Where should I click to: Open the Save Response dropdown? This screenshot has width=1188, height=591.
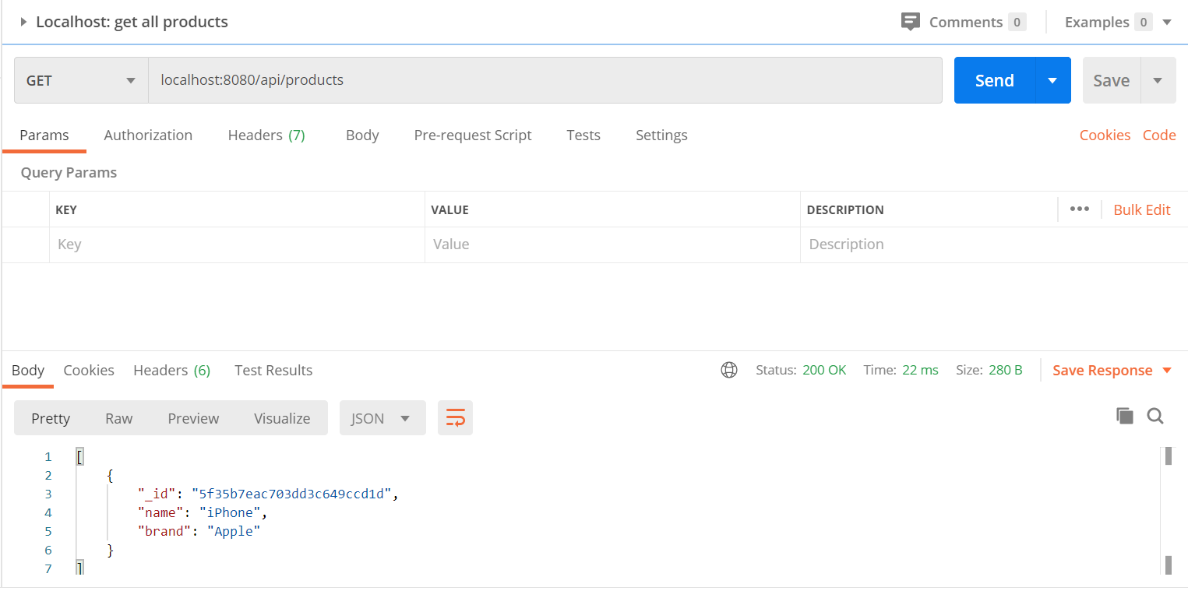pyautogui.click(x=1112, y=370)
